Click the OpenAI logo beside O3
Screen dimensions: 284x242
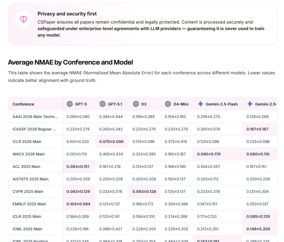(x=136, y=104)
